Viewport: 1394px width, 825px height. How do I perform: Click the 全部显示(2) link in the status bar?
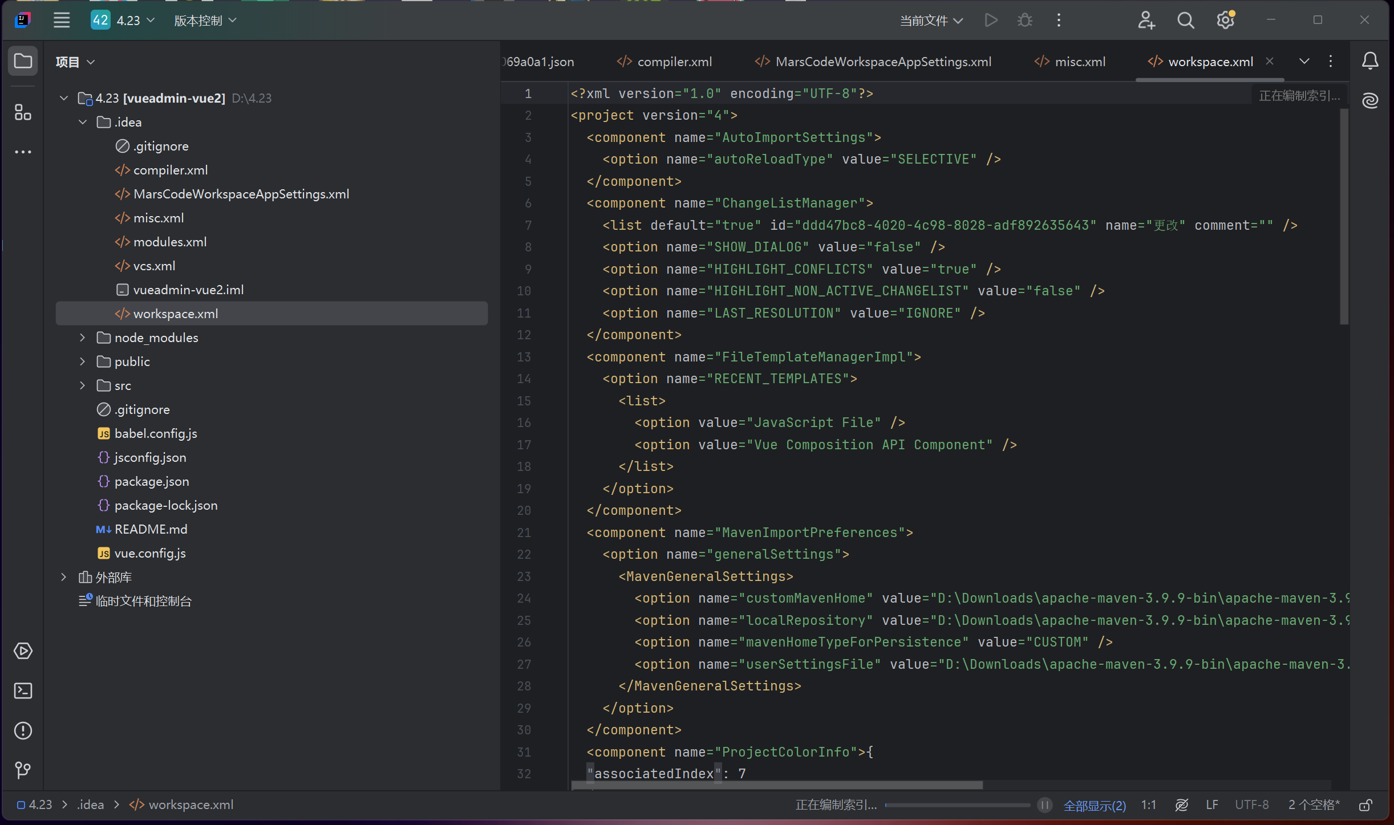[1095, 805]
